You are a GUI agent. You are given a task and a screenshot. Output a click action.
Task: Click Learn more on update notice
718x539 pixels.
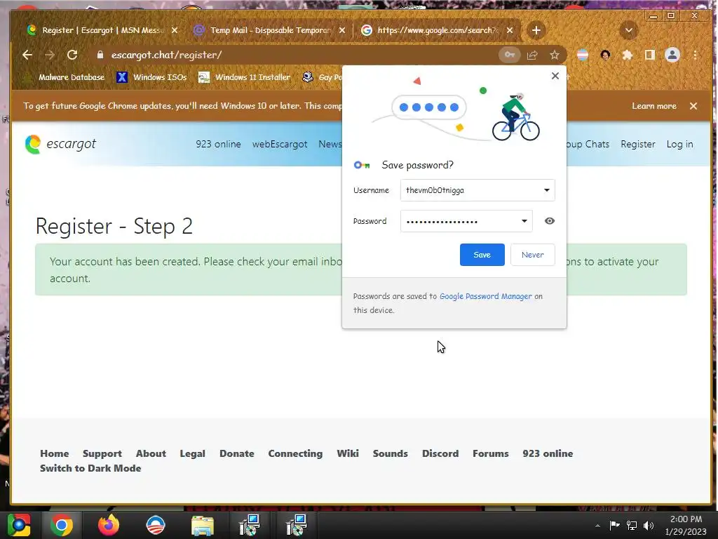point(654,106)
